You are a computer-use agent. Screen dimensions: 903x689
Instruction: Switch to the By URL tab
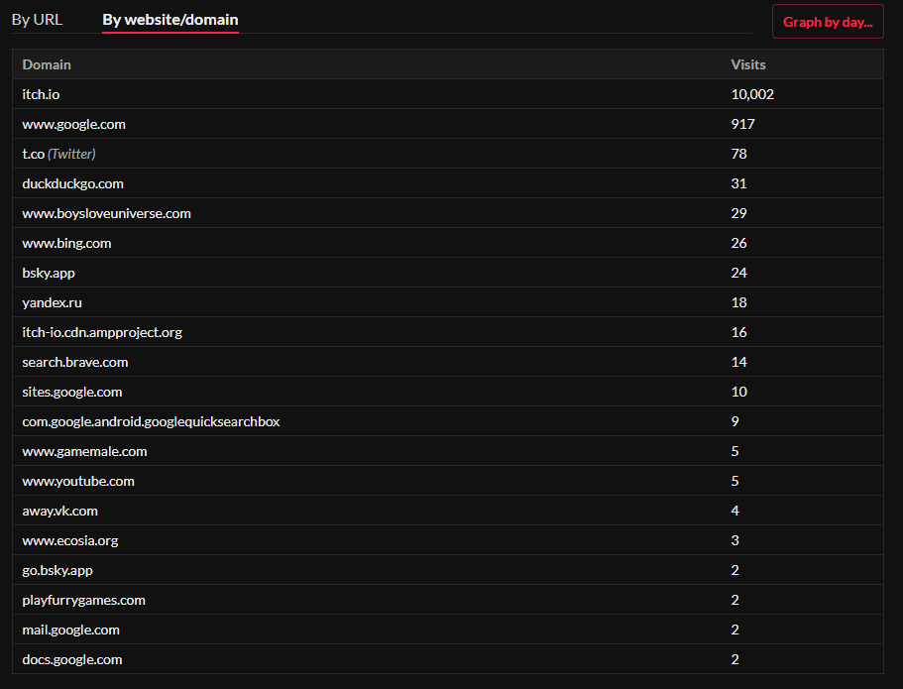pyautogui.click(x=37, y=20)
